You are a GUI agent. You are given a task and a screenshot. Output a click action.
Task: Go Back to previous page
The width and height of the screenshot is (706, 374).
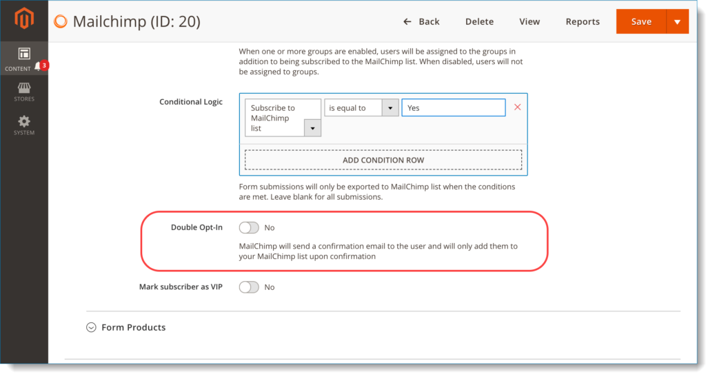tap(421, 21)
